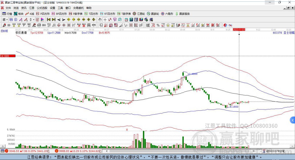The width and height of the screenshot is (295, 160).
Task: Click the save floppy disk icon
Action: [x=141, y=20]
